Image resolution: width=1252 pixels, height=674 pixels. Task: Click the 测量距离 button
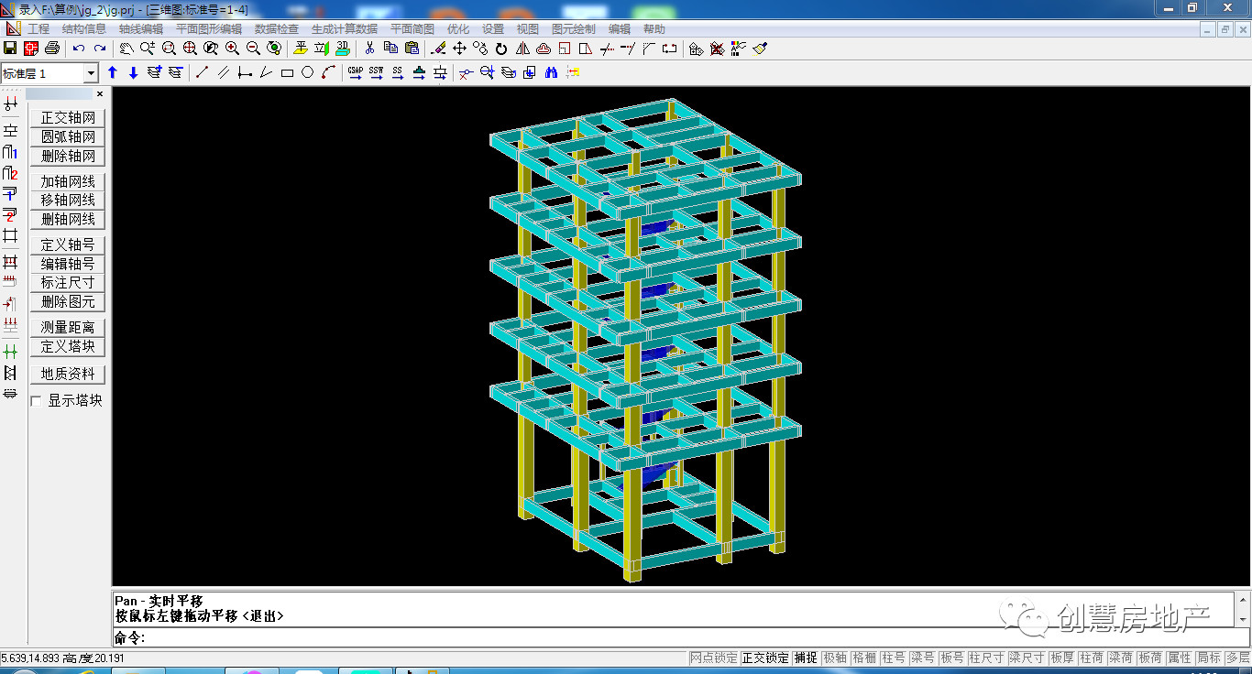tap(68, 328)
